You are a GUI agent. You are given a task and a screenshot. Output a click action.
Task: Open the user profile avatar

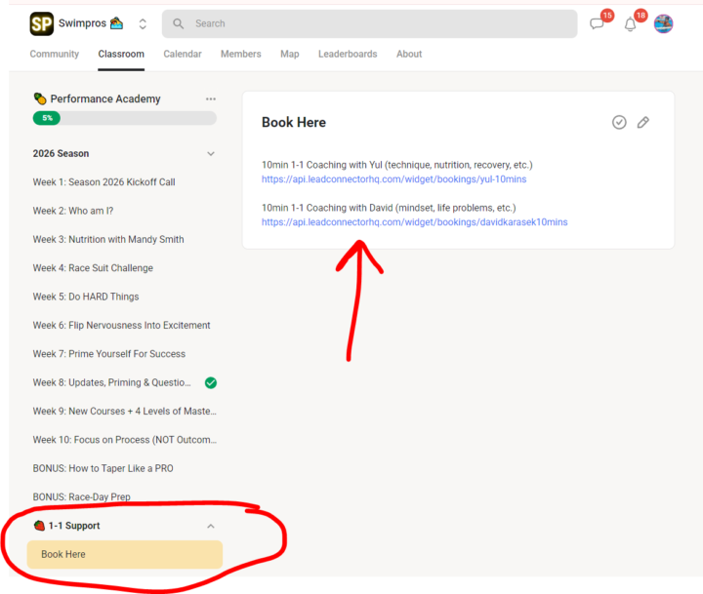[663, 23]
